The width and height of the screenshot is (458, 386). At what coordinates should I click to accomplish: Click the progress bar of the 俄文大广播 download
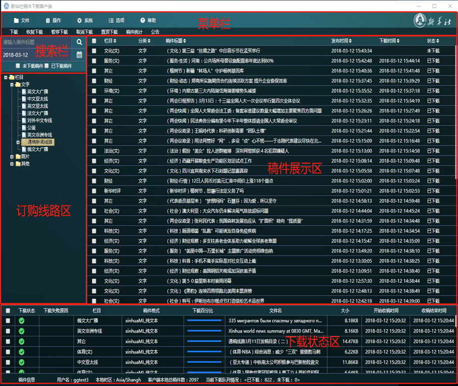pos(204,320)
